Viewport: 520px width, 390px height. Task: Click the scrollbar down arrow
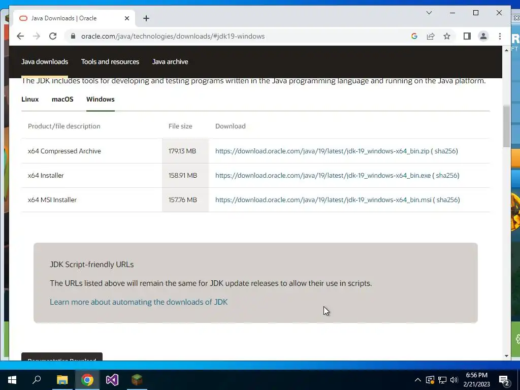tap(506, 356)
